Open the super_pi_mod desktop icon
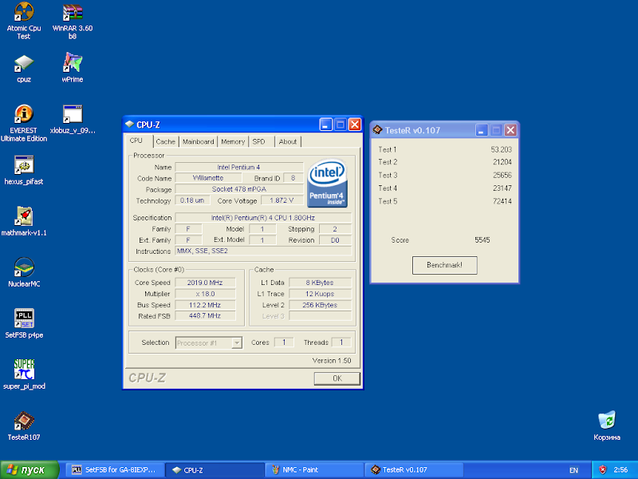 pyautogui.click(x=23, y=370)
